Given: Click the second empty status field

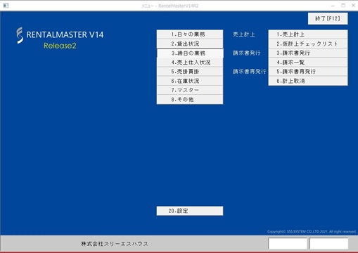Looking at the screenshot, I should click(x=328, y=244).
